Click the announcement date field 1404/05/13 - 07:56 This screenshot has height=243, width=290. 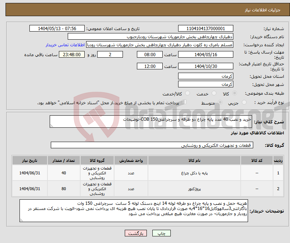[57, 28]
